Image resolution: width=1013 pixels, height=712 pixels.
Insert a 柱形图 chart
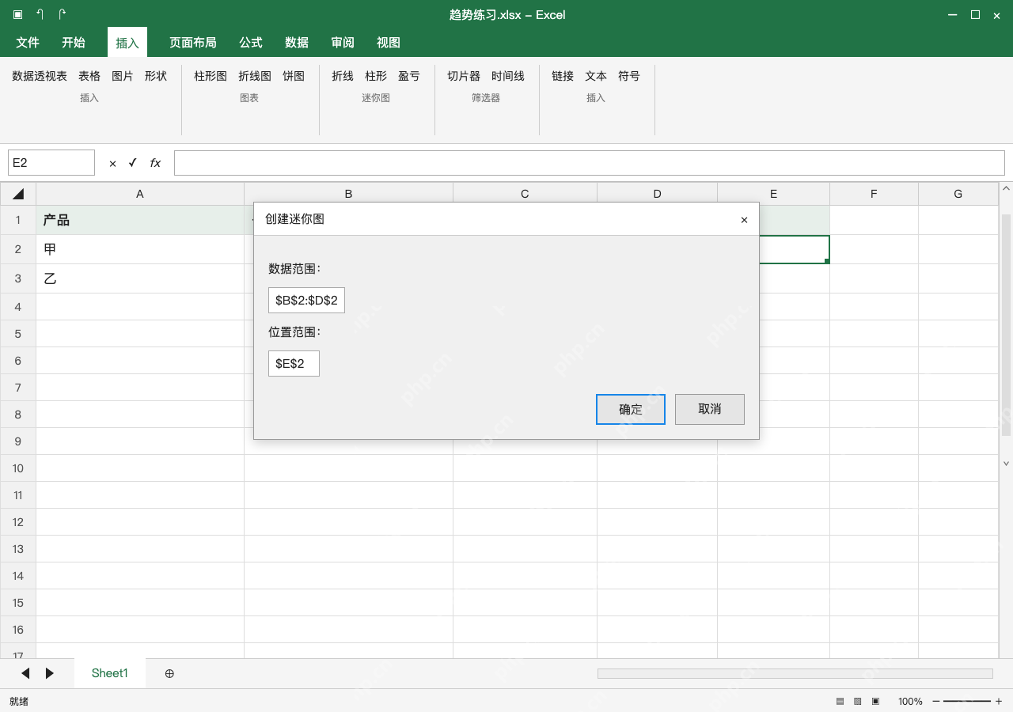(x=211, y=76)
